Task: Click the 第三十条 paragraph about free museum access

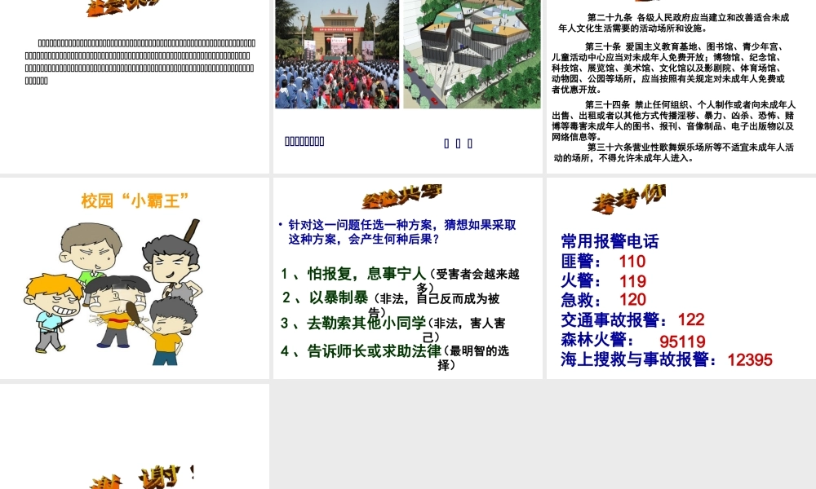Action: tap(669, 68)
